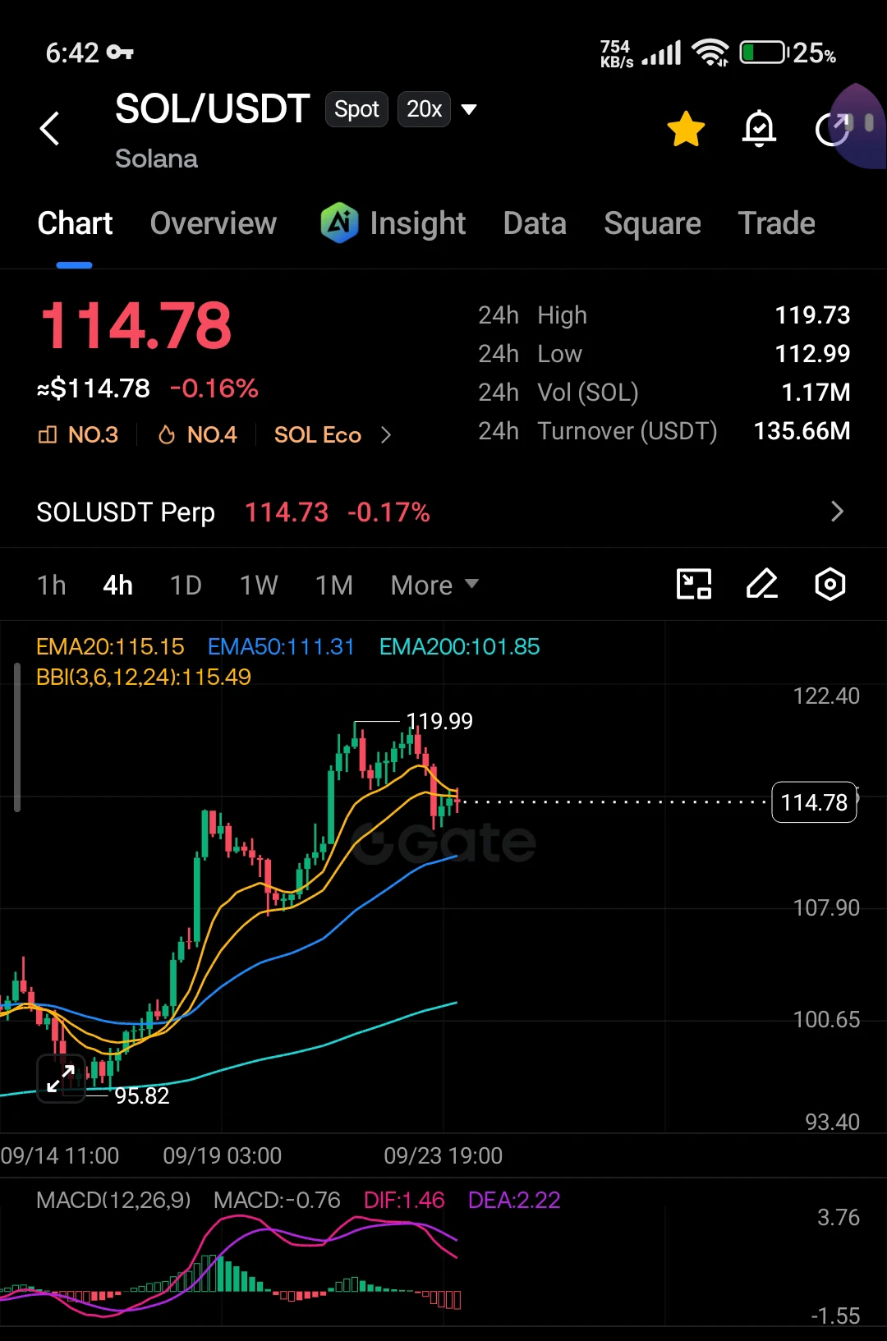Tap the BBI(3,6,12,24):115.49 label
This screenshot has width=887, height=1341.
[x=144, y=677]
